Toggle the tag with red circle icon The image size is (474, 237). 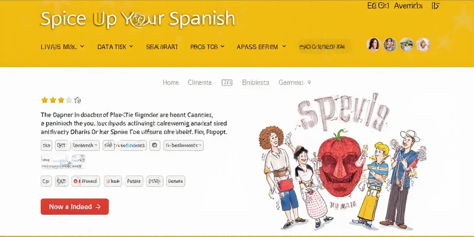[x=86, y=181]
